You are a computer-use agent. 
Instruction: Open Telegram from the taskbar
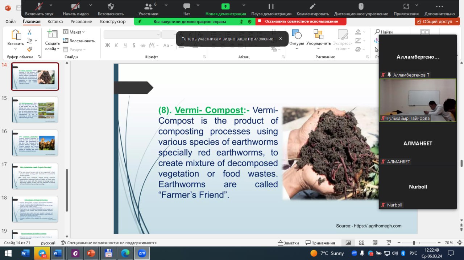42,253
